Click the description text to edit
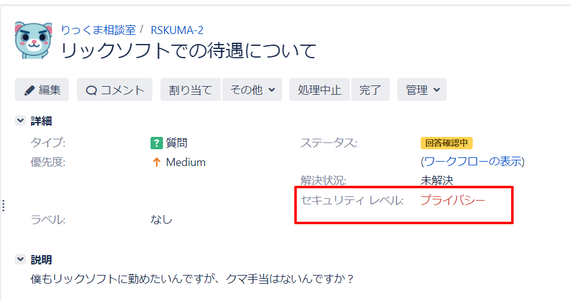Viewport: 570px width, 301px height. pyautogui.click(x=192, y=279)
